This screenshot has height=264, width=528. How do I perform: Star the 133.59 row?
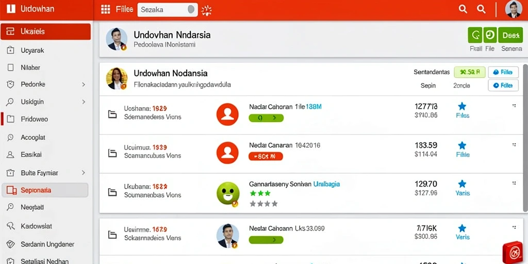pos(463,145)
